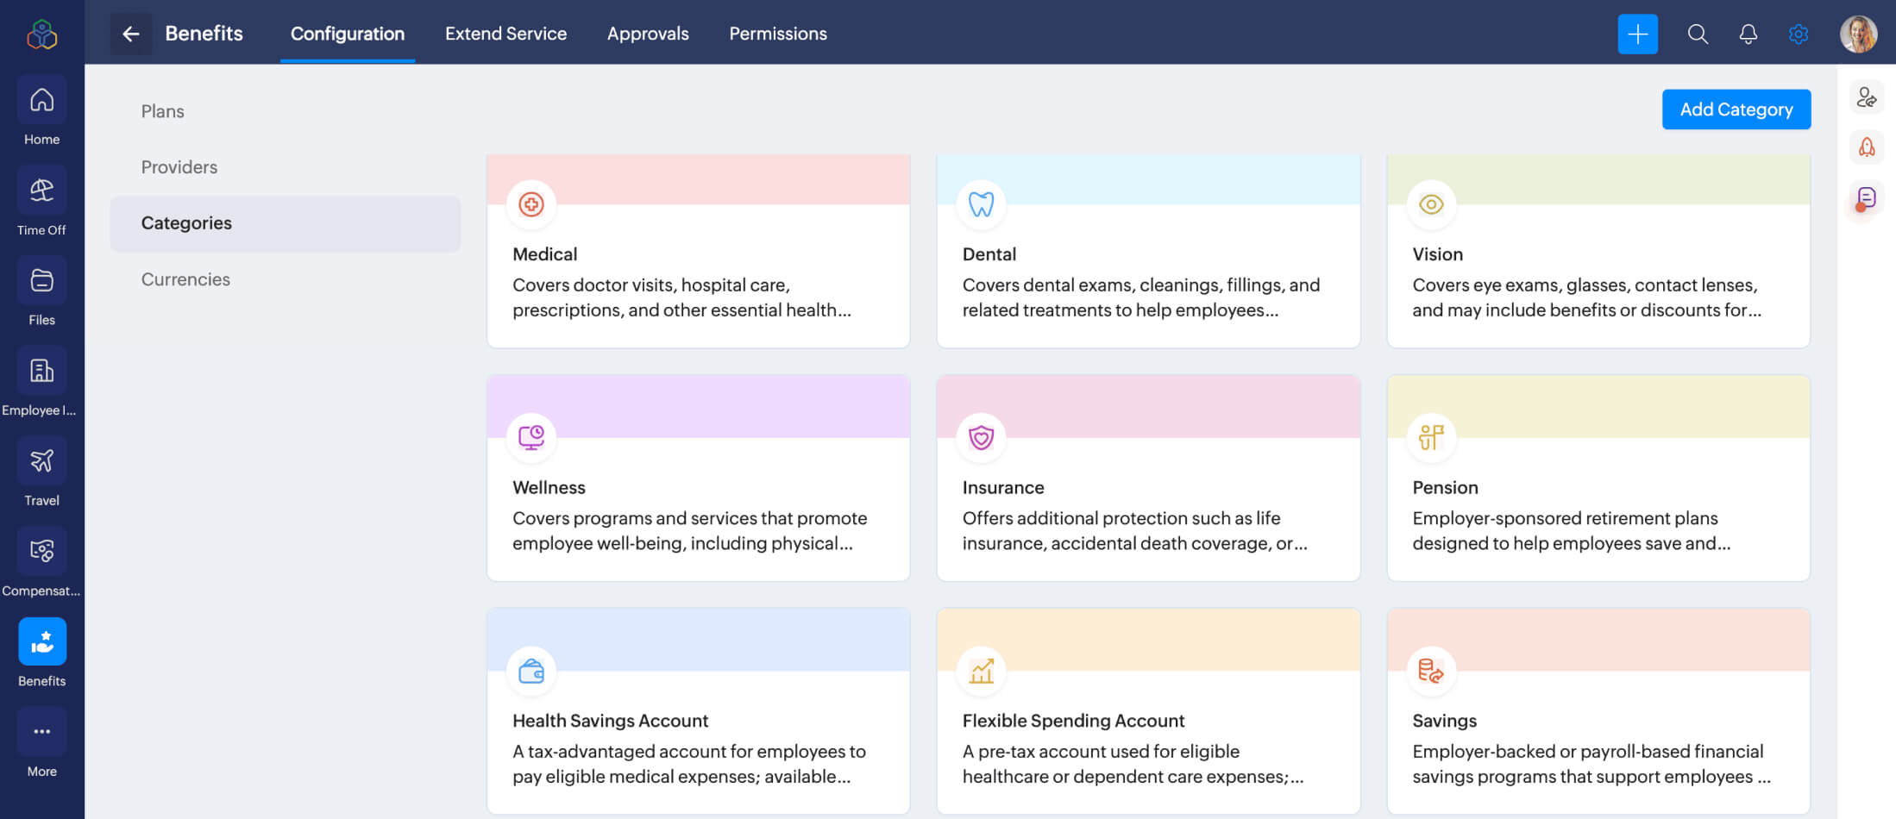Open the Time Off sidebar icon

[41, 191]
